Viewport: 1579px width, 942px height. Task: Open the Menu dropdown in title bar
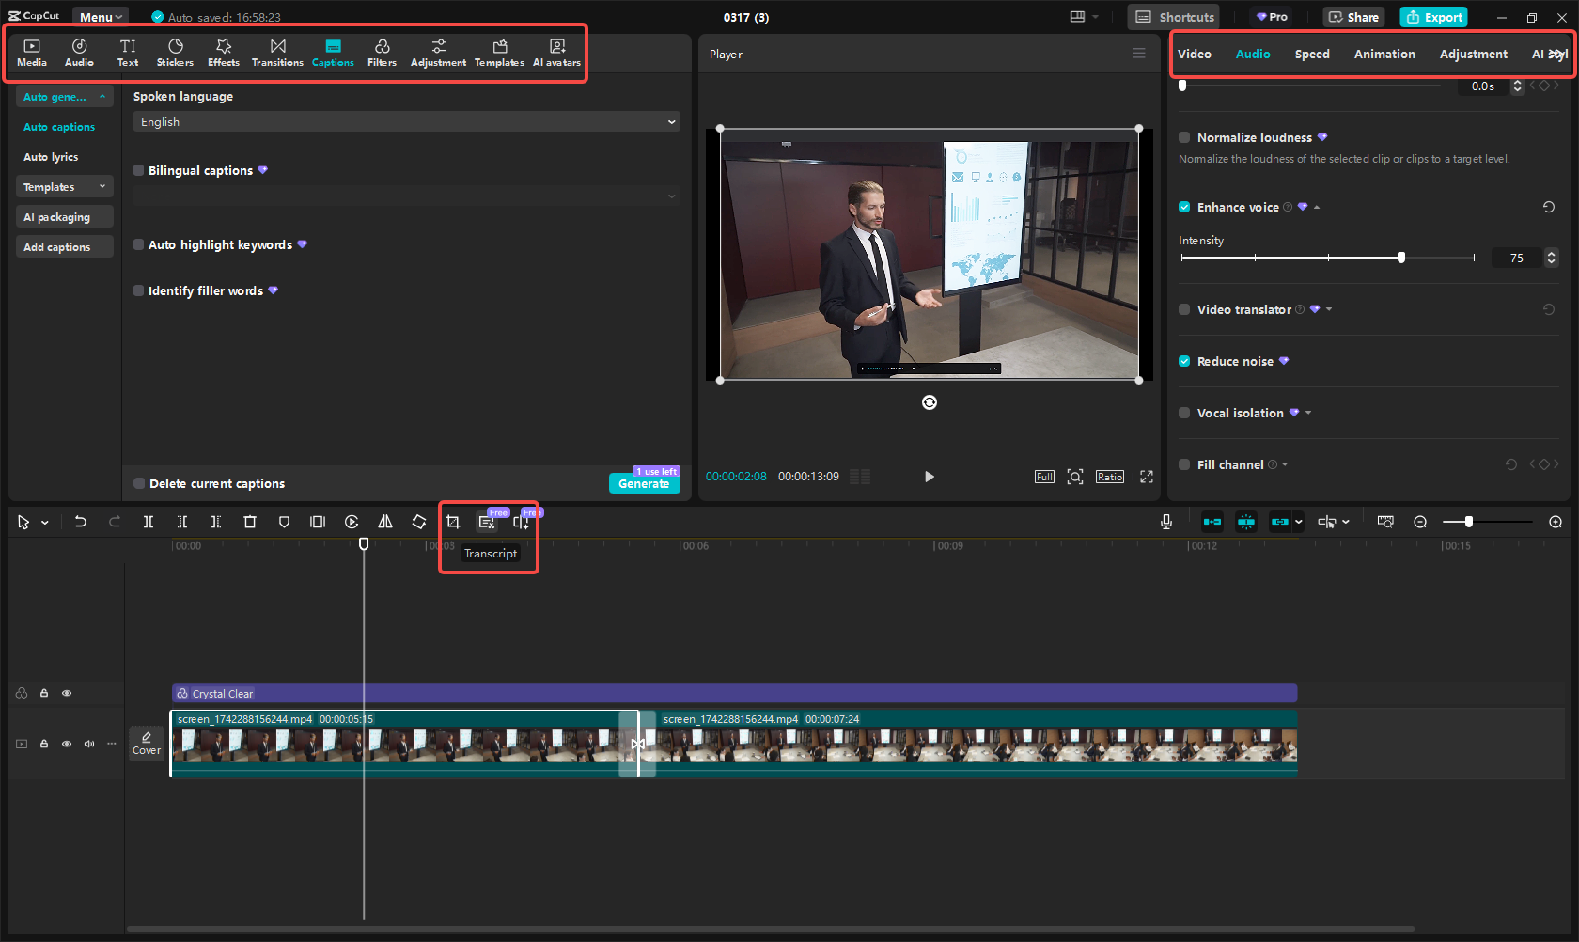[101, 17]
